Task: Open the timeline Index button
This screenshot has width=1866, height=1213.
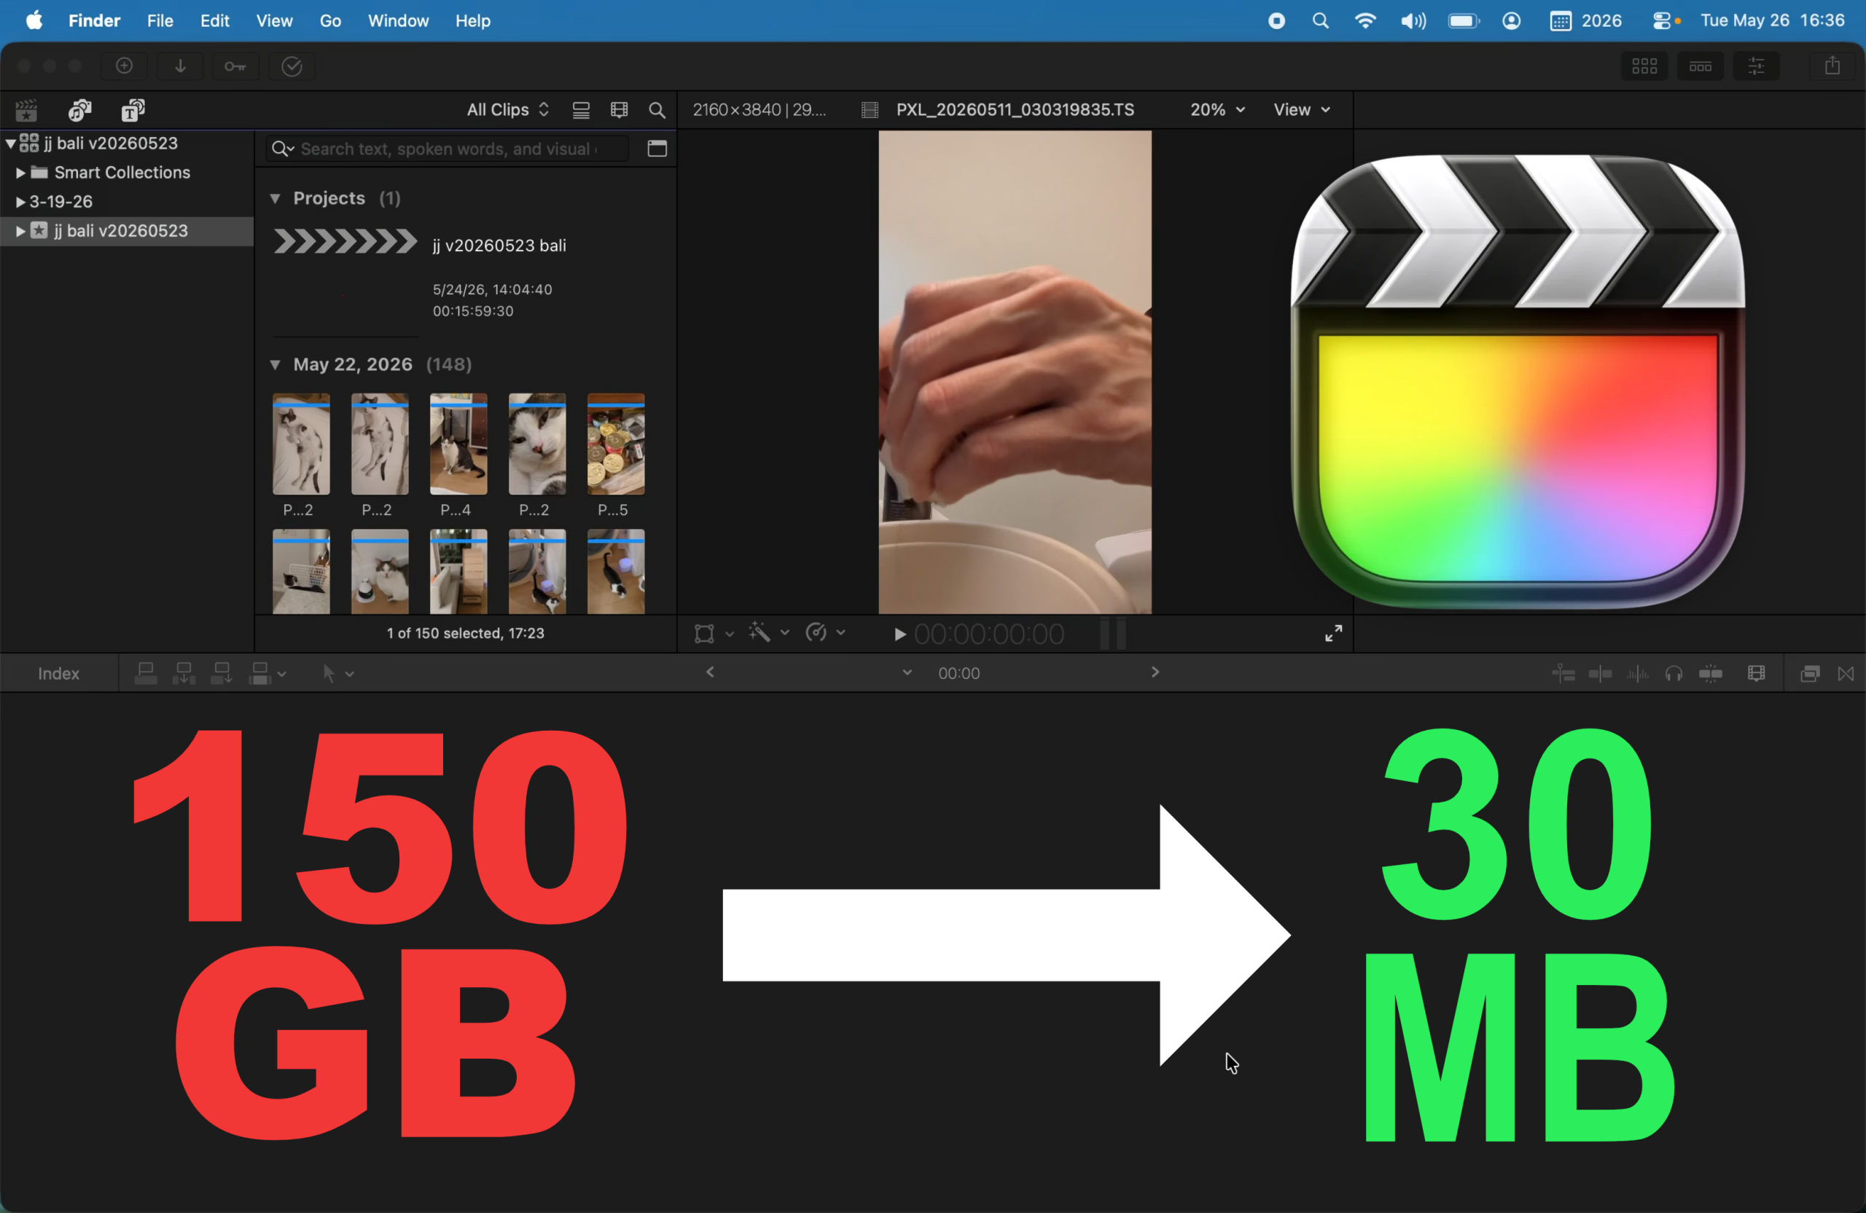Action: (59, 673)
